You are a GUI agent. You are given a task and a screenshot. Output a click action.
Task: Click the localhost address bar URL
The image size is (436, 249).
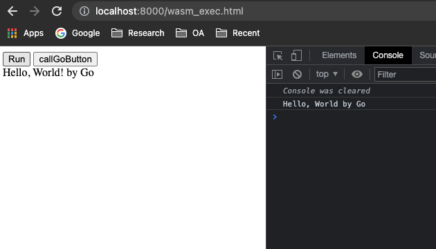pyautogui.click(x=170, y=11)
